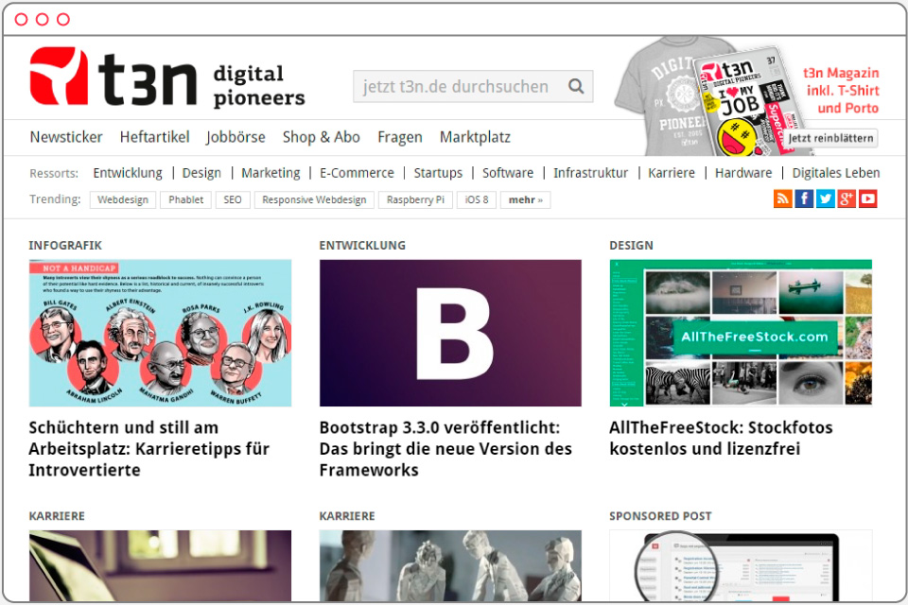Click the red t3n logo icon

(59, 76)
